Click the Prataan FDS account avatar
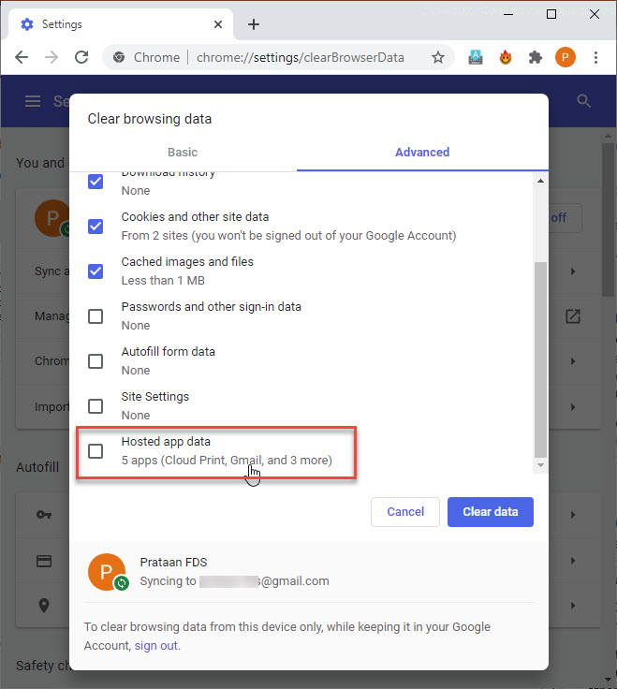 (x=108, y=572)
